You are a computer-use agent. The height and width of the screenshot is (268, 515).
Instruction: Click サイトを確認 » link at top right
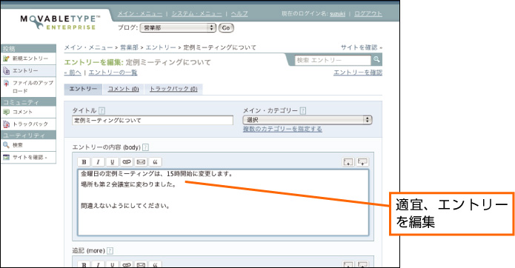pos(362,47)
